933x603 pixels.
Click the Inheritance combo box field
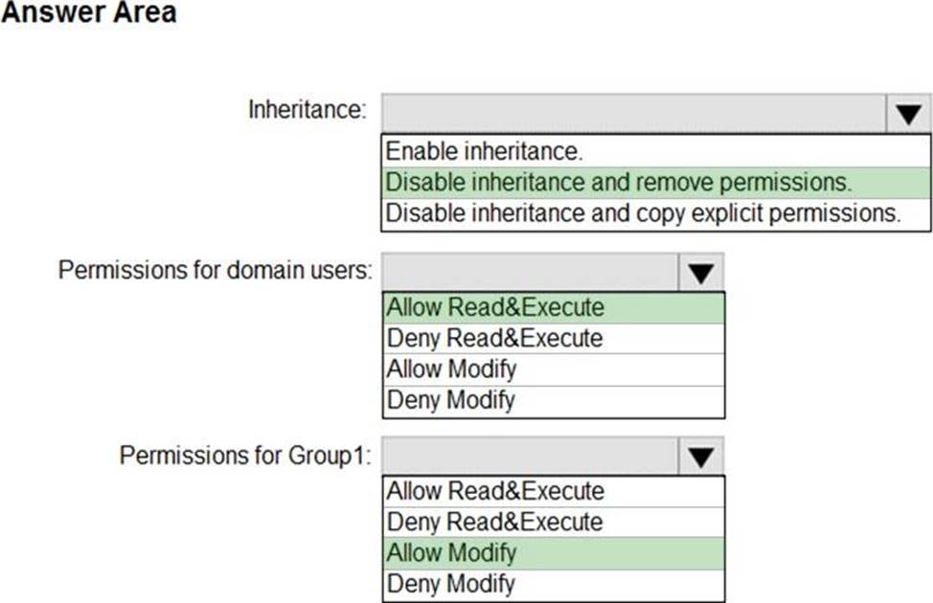click(x=634, y=114)
